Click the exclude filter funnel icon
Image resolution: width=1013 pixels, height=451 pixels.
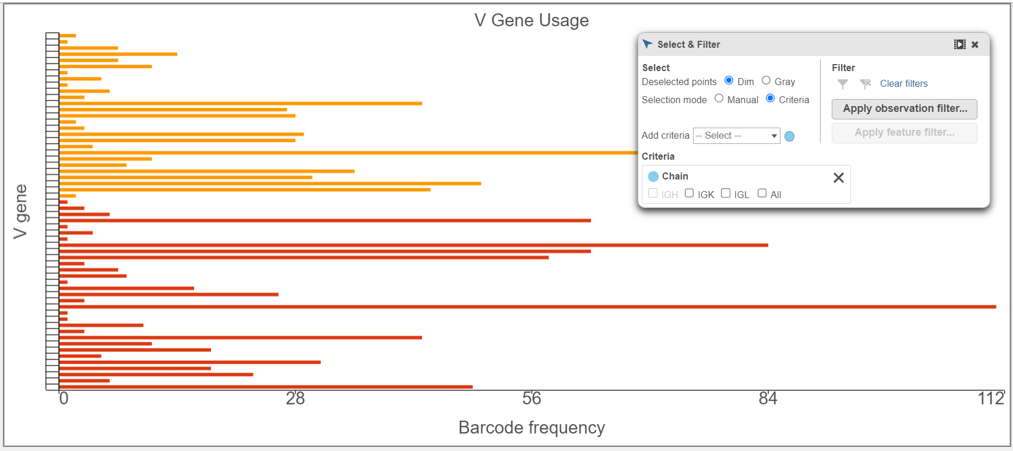(x=865, y=84)
